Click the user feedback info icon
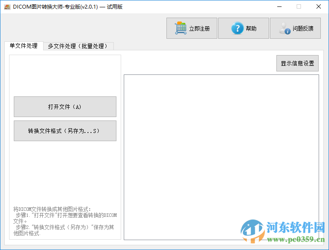The width and height of the screenshot is (329, 250). click(x=285, y=28)
